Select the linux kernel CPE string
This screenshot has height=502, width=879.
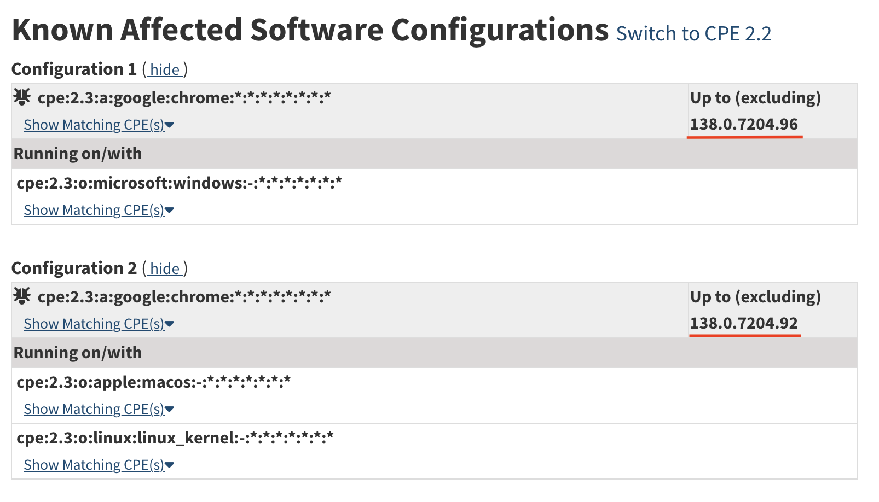click(175, 437)
